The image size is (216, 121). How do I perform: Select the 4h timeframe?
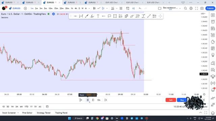tap(76, 8)
